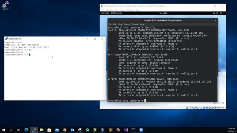Click Activities in the Fedora top bar
Screen dimensions: 237x133
(x=105, y=13)
